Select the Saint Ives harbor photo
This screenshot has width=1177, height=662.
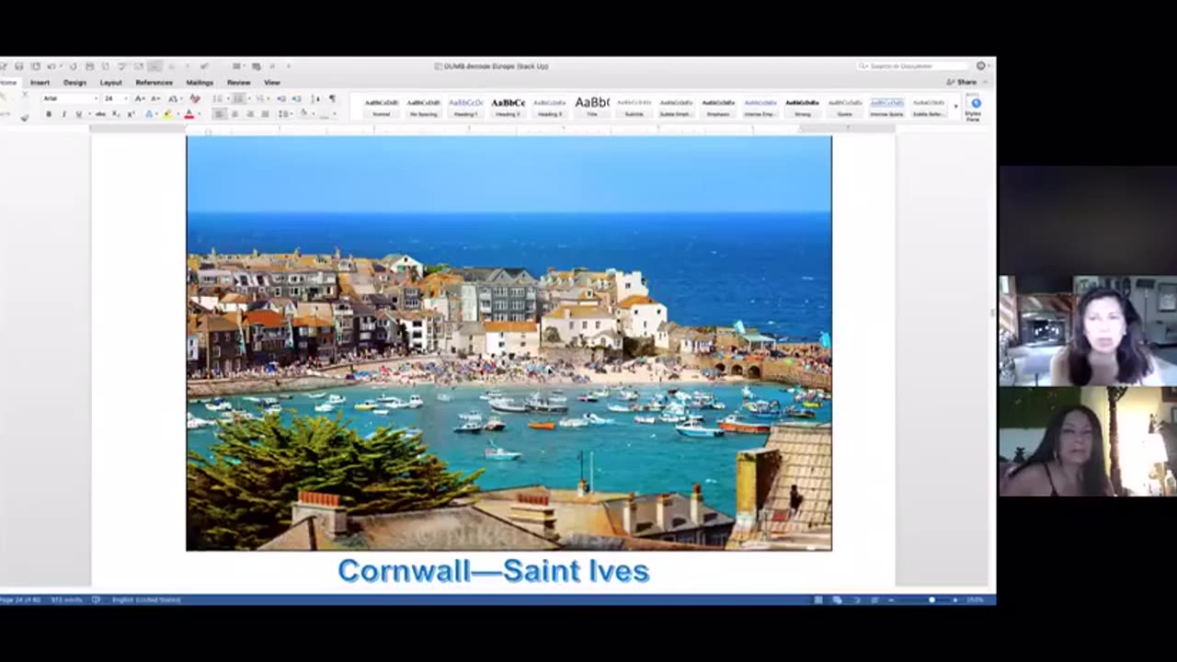click(x=509, y=343)
